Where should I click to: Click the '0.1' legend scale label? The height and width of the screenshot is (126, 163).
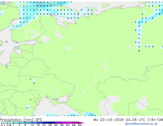(3, 125)
